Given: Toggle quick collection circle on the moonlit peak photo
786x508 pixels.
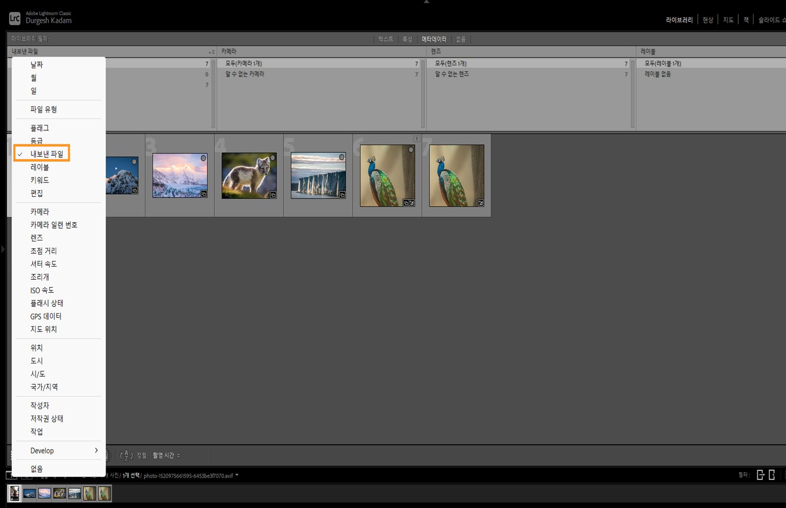Looking at the screenshot, I should click(134, 161).
